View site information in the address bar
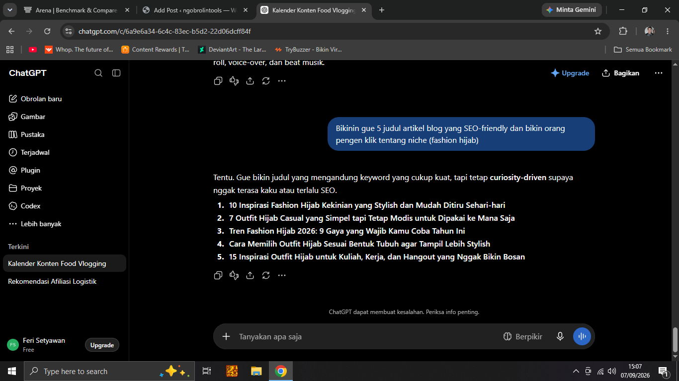 click(x=69, y=31)
